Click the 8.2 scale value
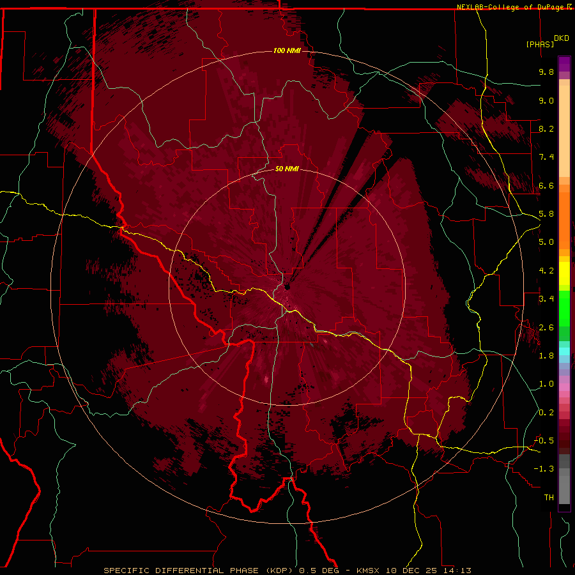Viewport: 575px width, 575px height. coord(546,128)
